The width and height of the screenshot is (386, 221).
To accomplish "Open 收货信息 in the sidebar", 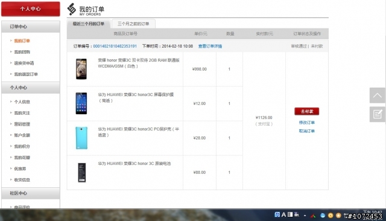I will pos(22,180).
